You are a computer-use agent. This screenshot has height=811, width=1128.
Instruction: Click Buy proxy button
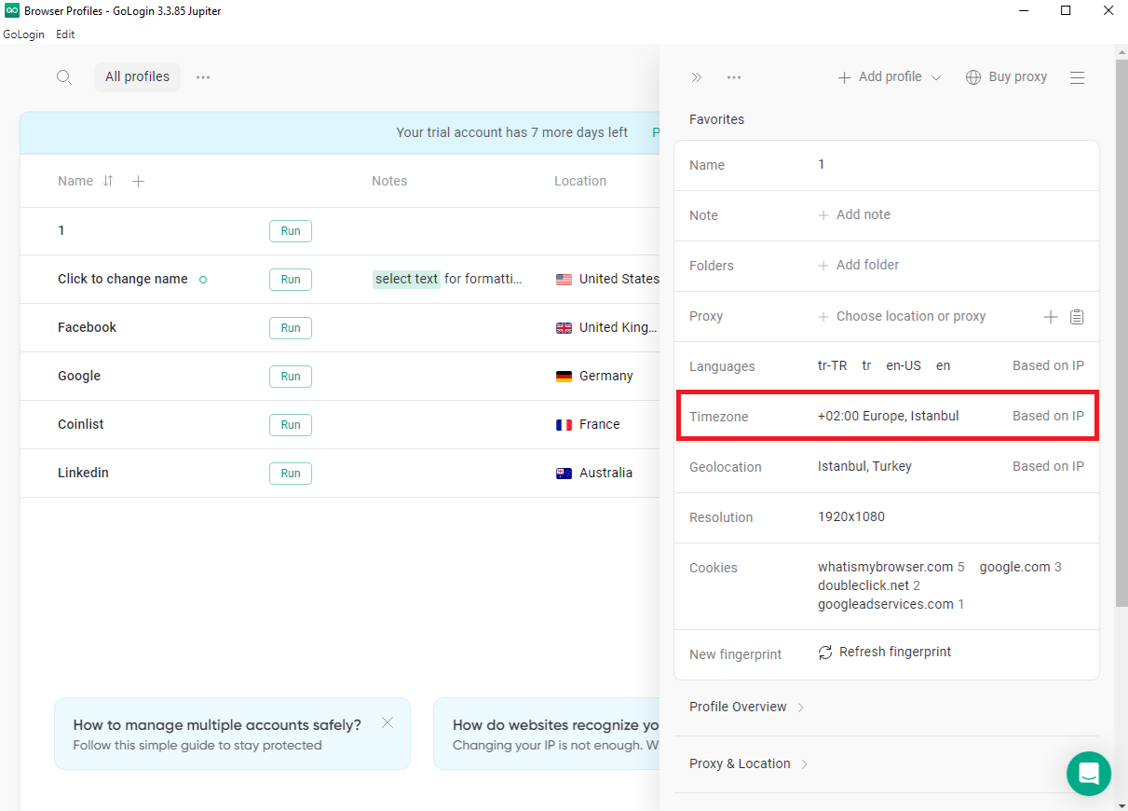point(1007,77)
